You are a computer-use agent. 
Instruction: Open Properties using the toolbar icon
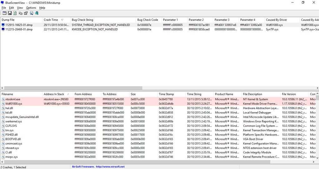[x=26, y=13]
